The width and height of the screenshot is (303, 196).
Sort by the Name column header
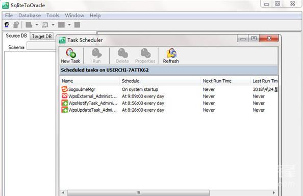pos(89,81)
